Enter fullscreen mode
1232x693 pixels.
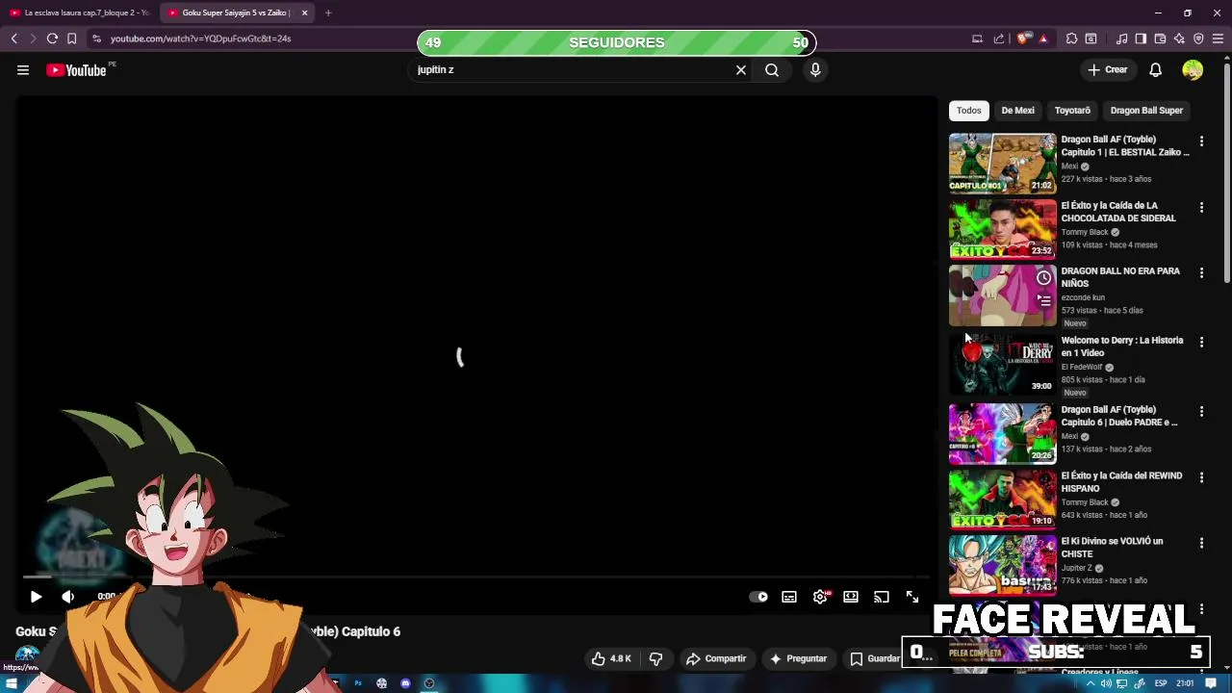[x=912, y=597]
